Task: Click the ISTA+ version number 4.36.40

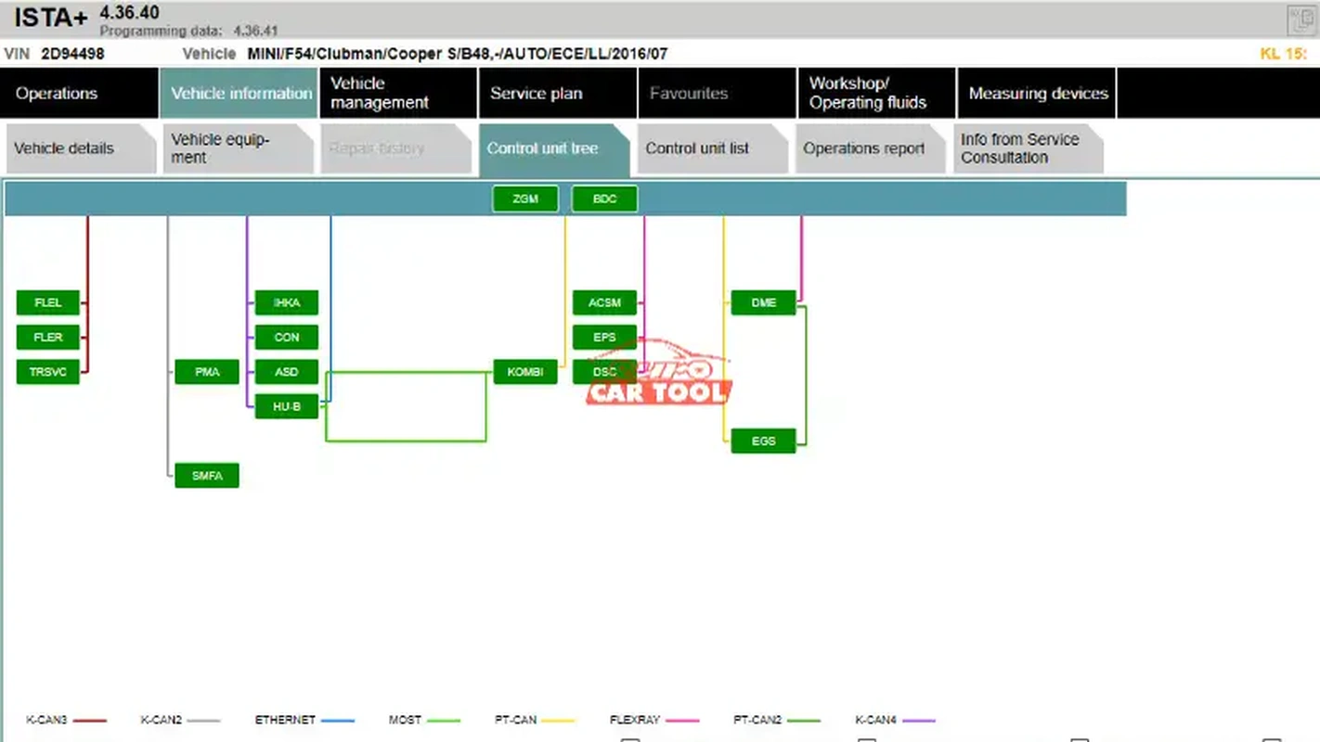Action: pyautogui.click(x=129, y=13)
